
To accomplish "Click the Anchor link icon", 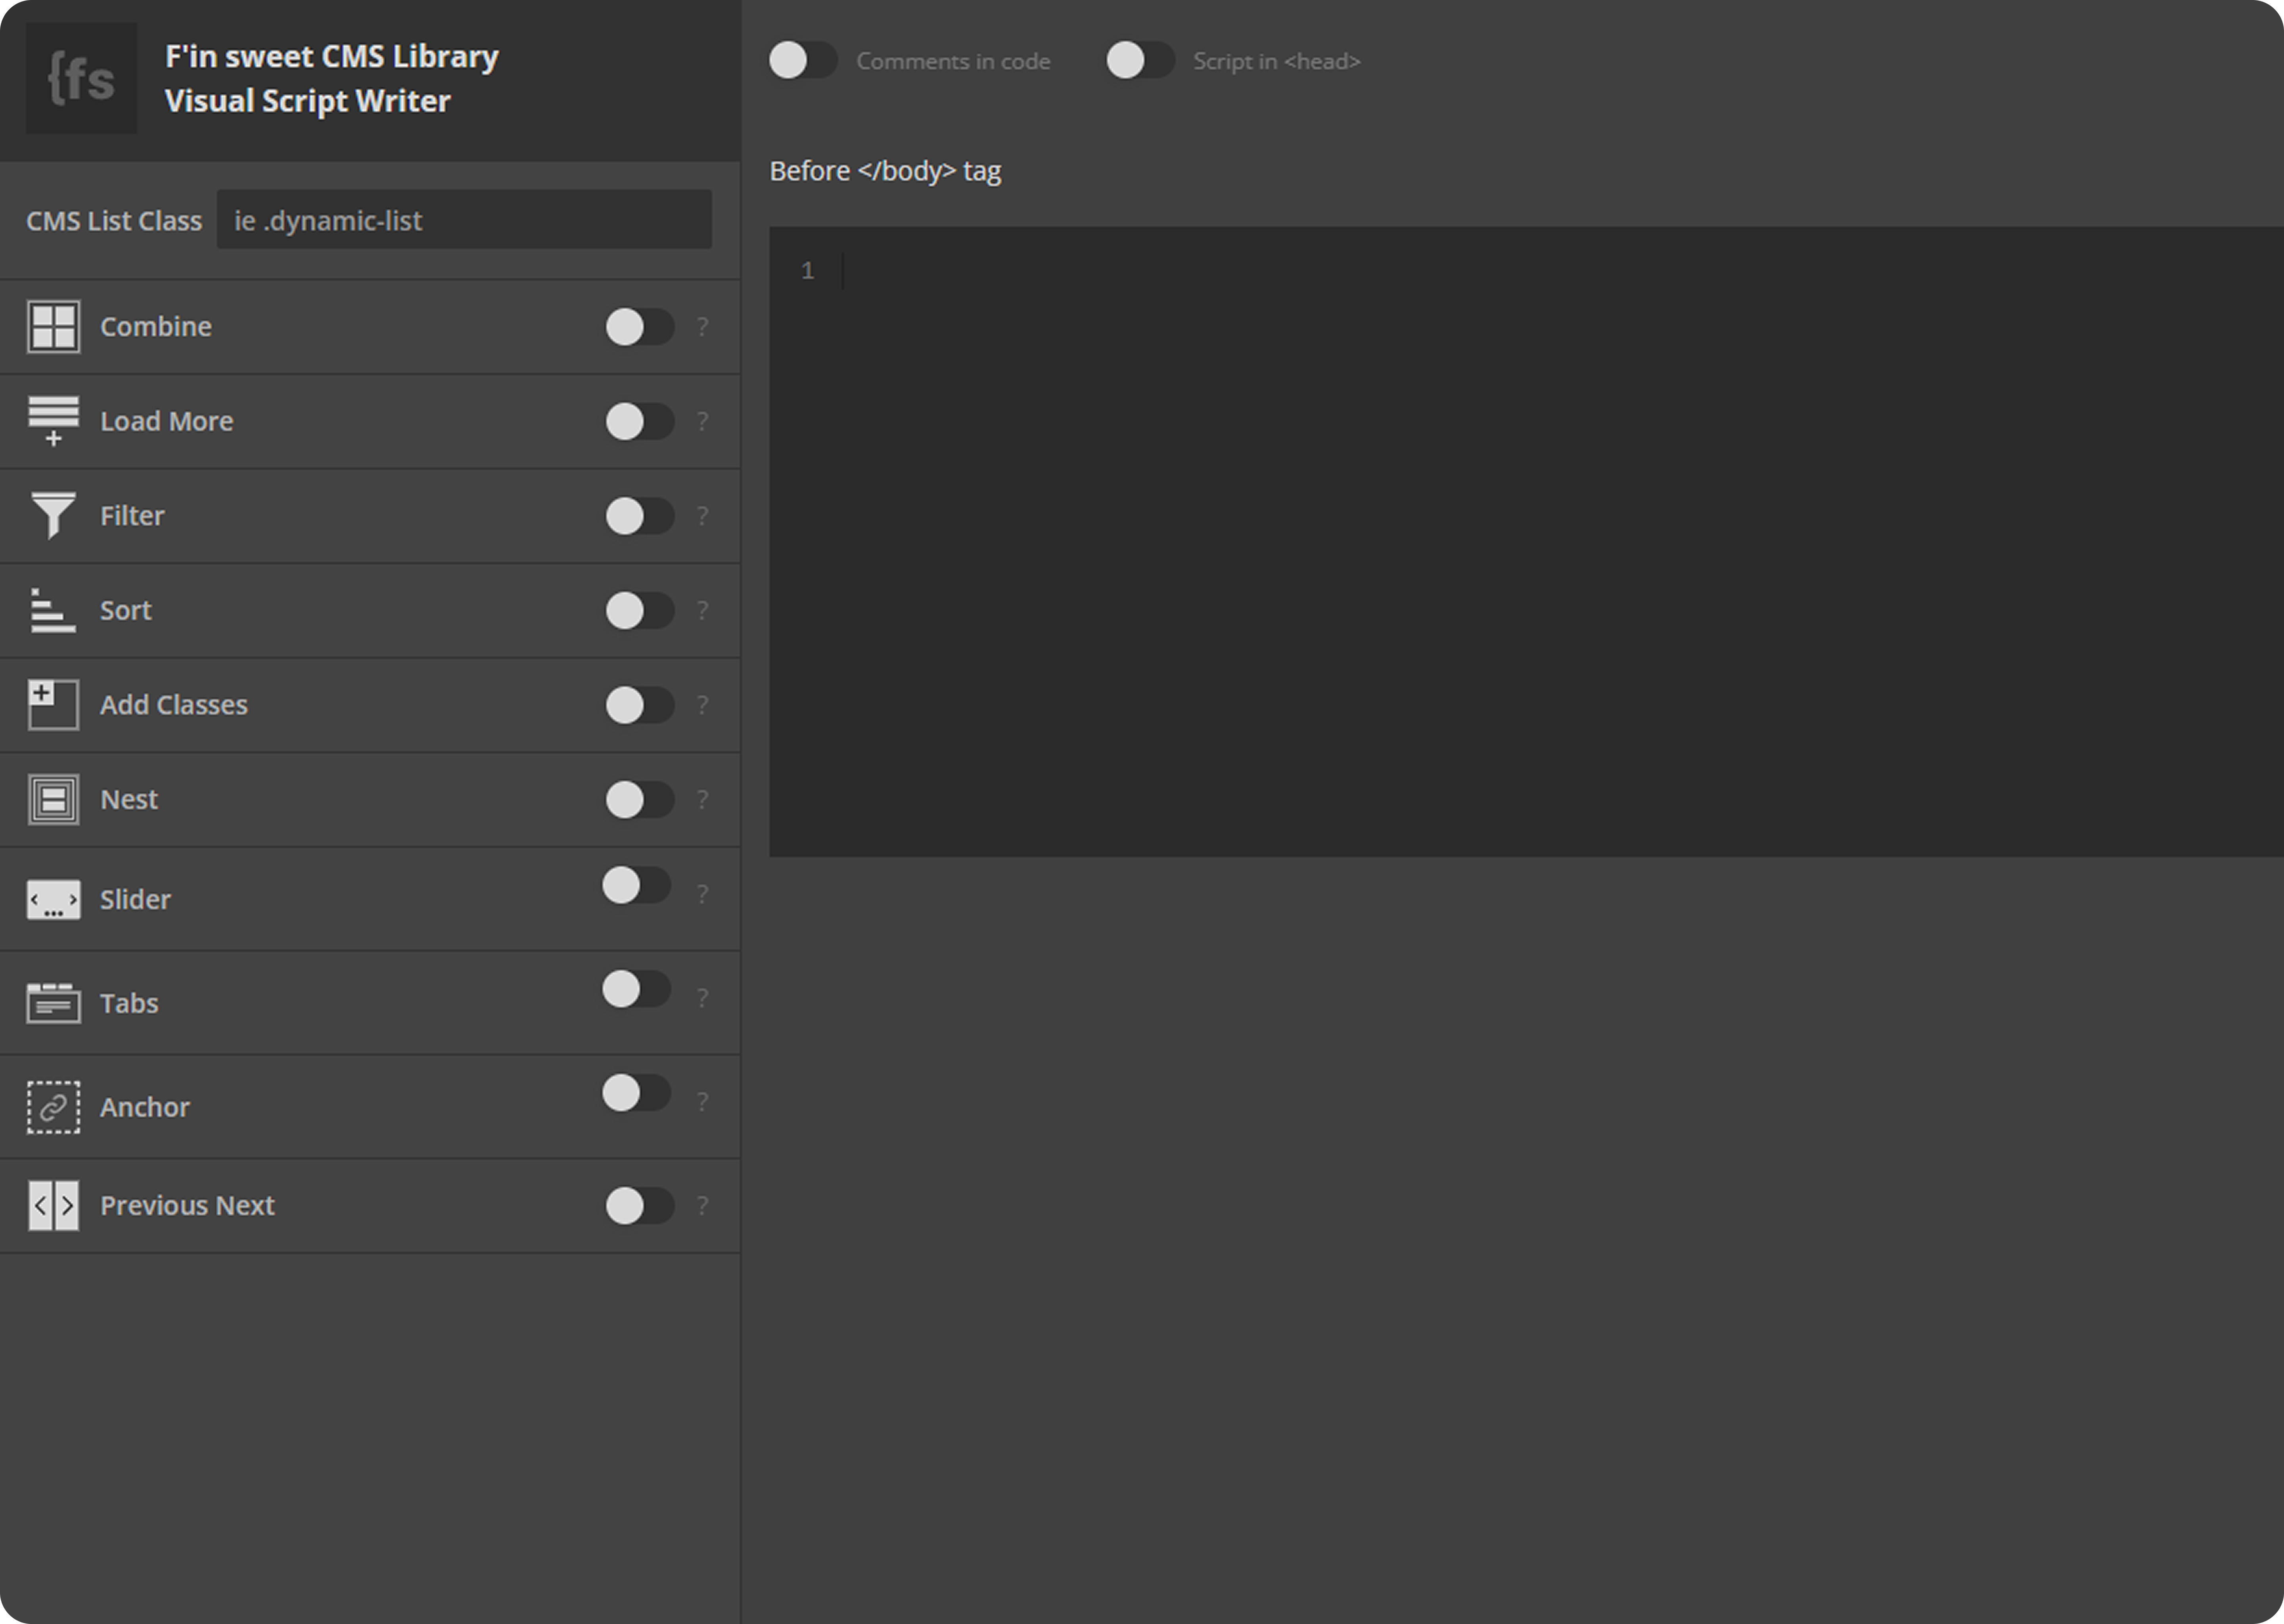I will [x=53, y=1107].
